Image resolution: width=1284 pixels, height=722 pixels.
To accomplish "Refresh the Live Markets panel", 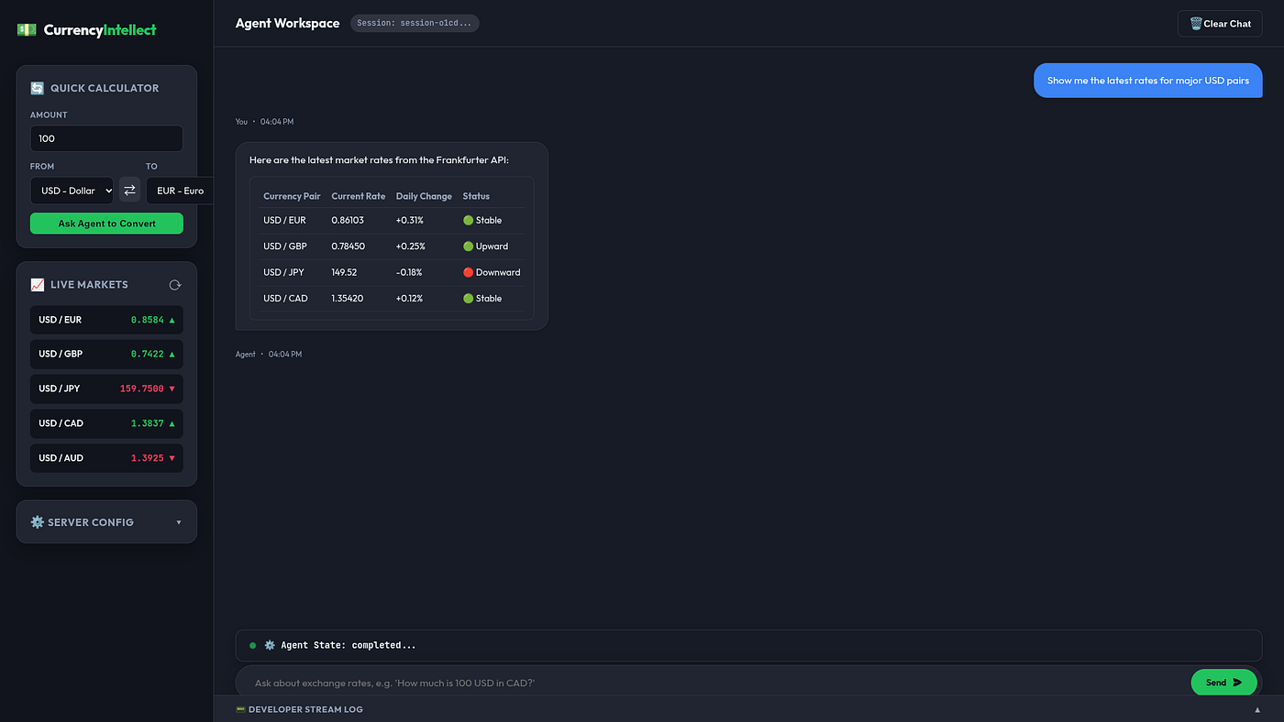I will click(x=175, y=285).
